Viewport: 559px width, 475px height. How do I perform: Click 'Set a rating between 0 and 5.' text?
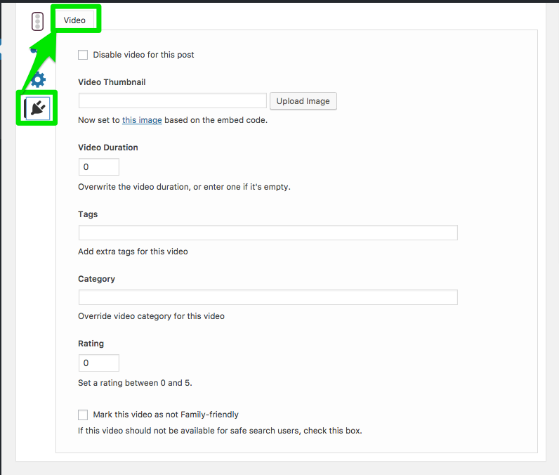(x=135, y=383)
